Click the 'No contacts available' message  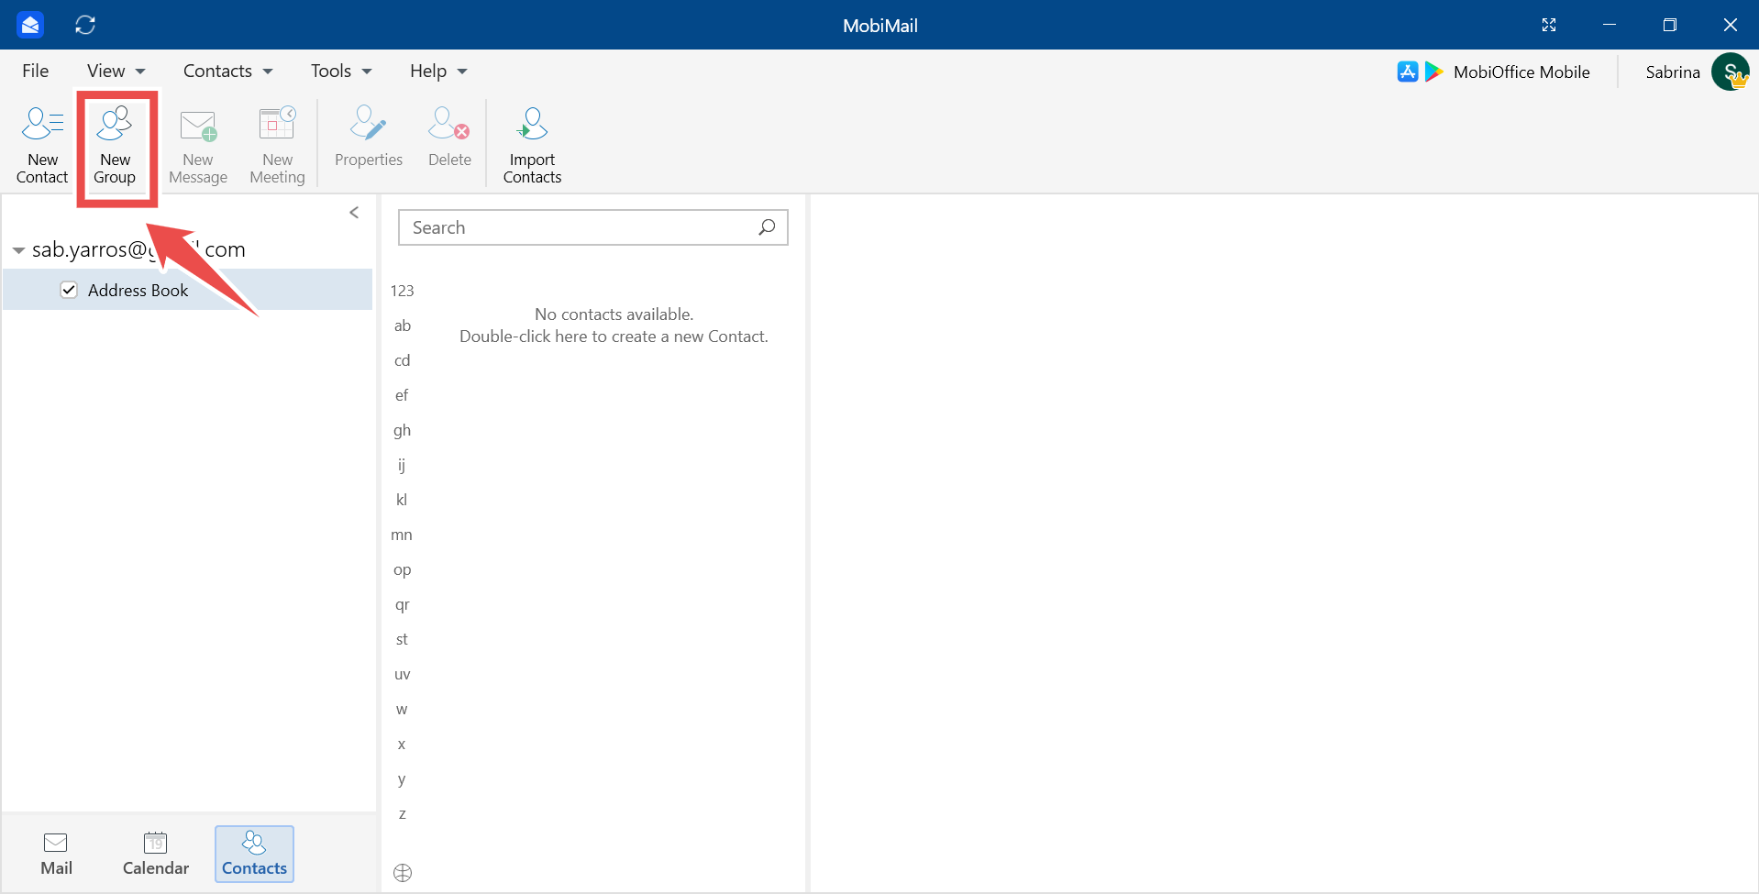pos(614,315)
